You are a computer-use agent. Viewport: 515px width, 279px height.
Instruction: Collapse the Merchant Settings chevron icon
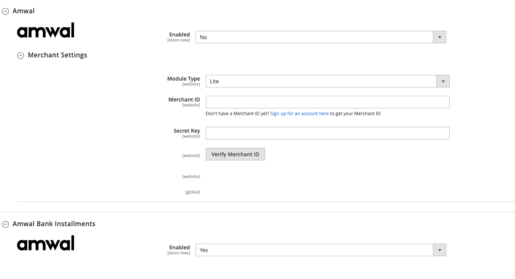pyautogui.click(x=21, y=55)
